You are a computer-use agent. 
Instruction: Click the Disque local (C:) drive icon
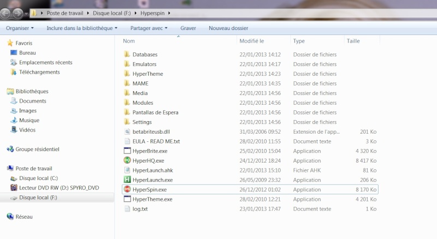[14, 178]
